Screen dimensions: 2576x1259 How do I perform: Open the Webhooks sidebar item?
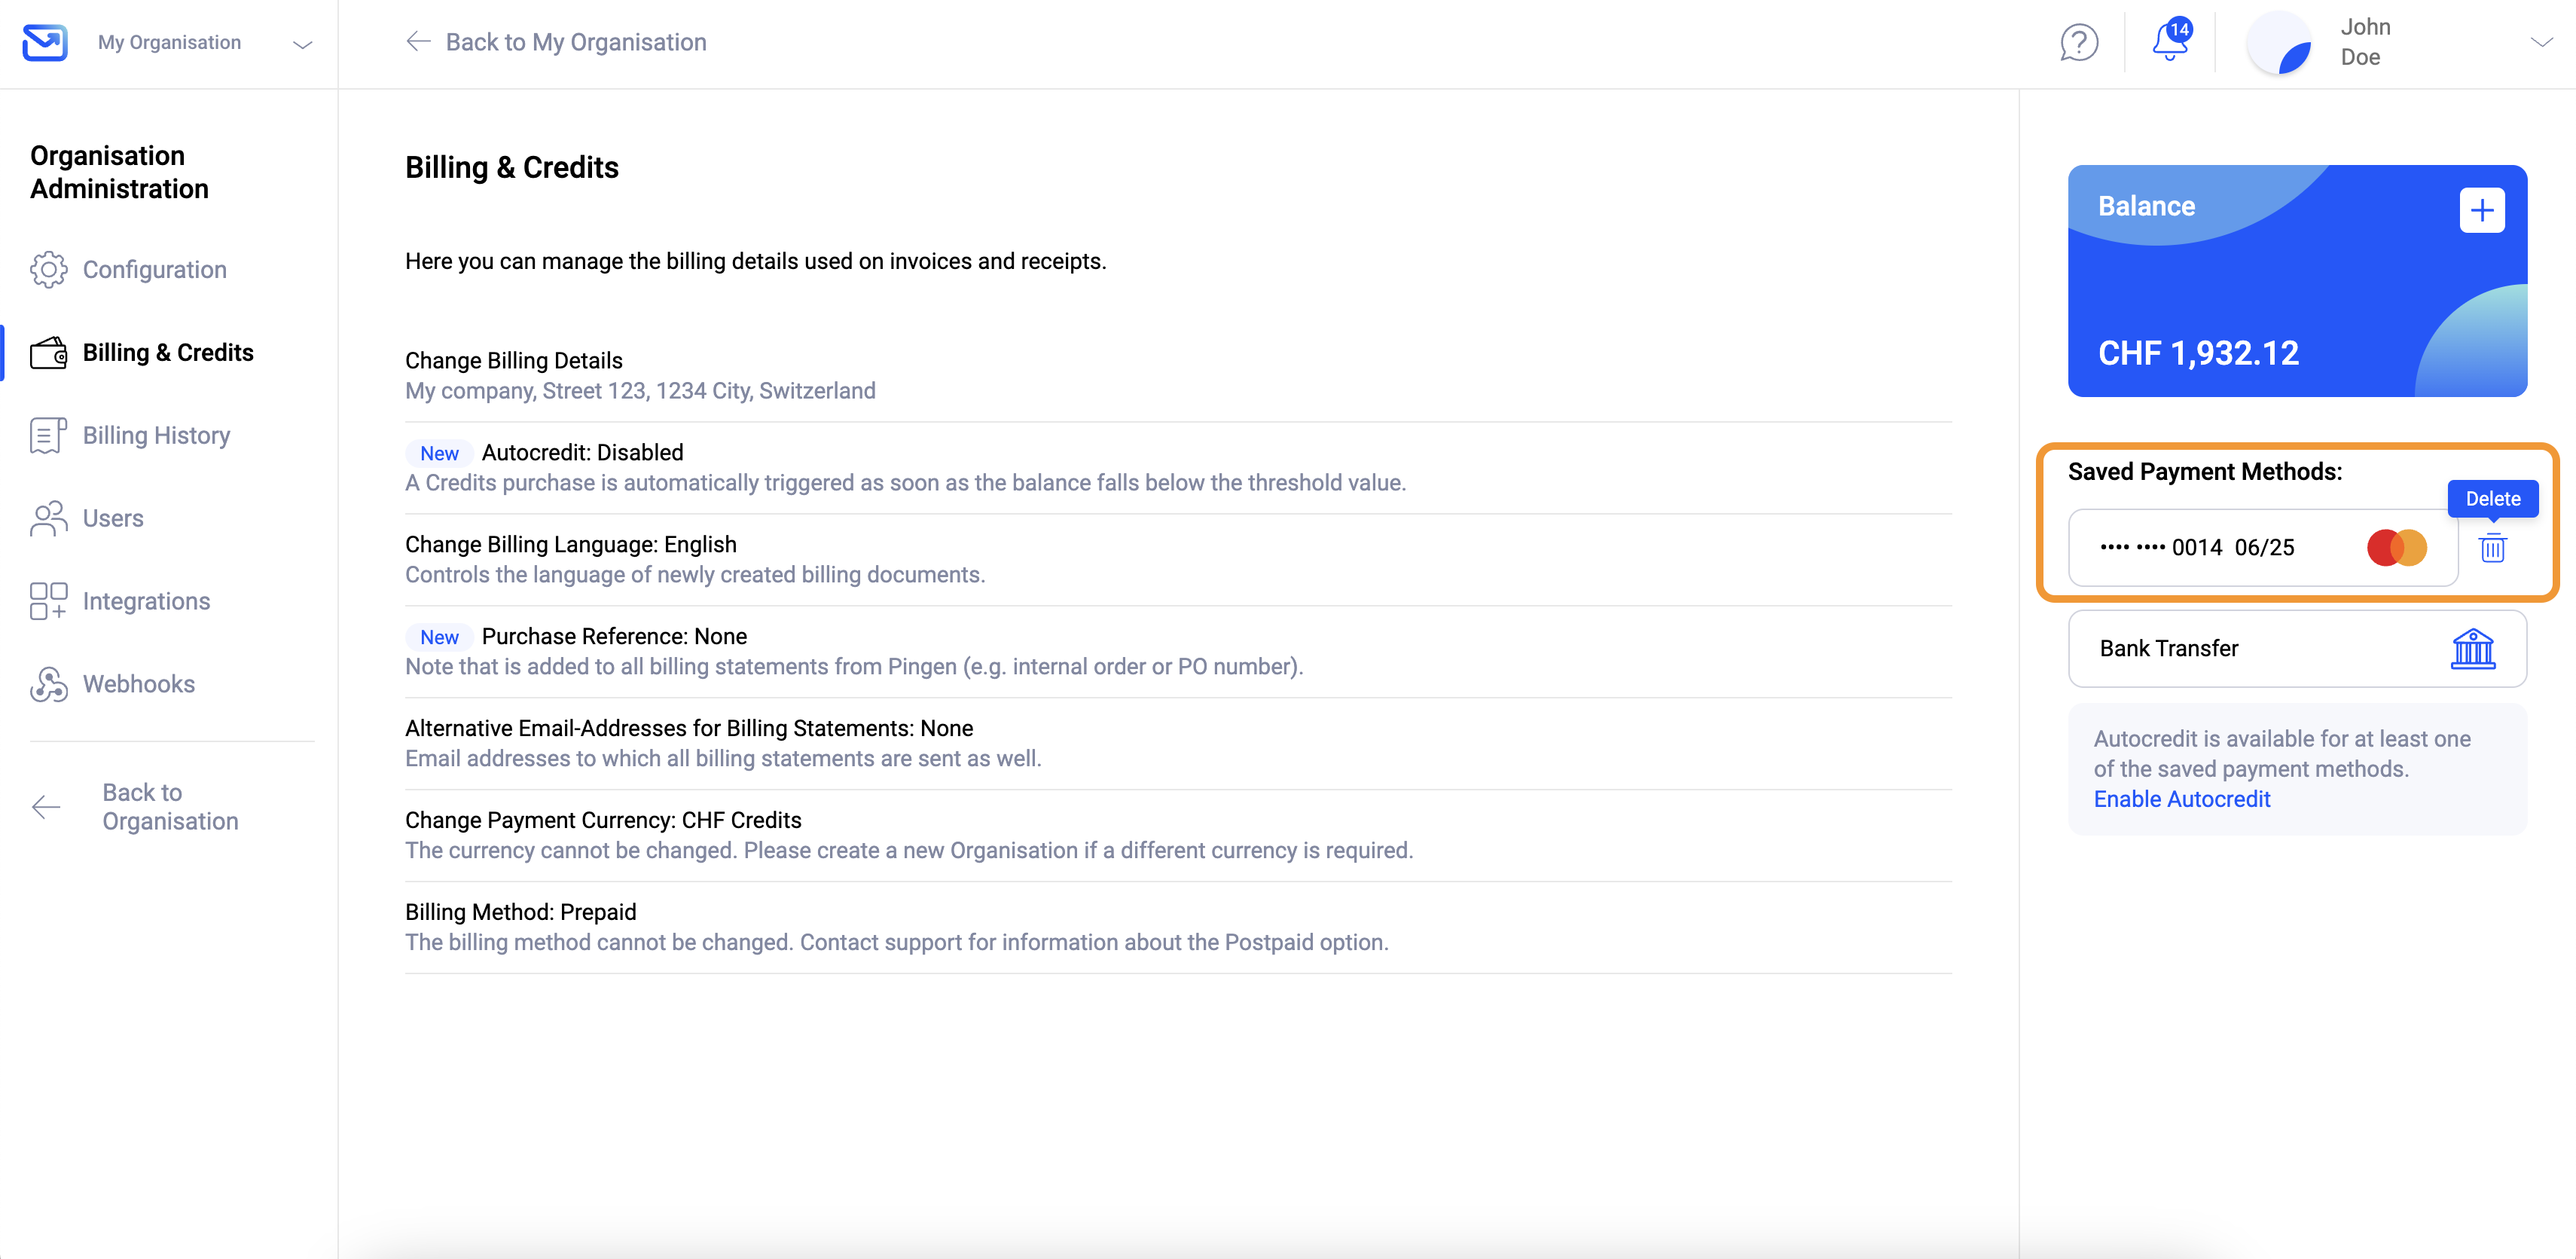pyautogui.click(x=139, y=685)
